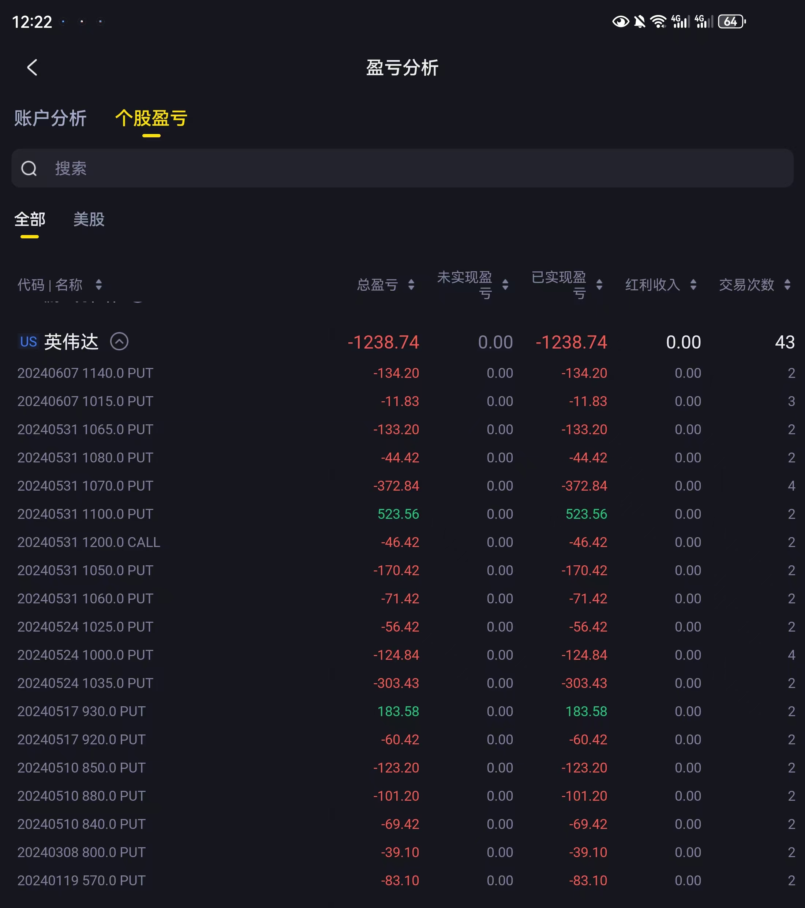805x908 pixels.
Task: Tap the back arrow icon
Action: tap(32, 67)
